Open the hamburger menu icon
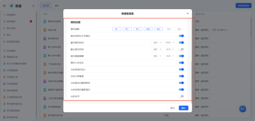This screenshot has height=121, width=255. (4, 6)
